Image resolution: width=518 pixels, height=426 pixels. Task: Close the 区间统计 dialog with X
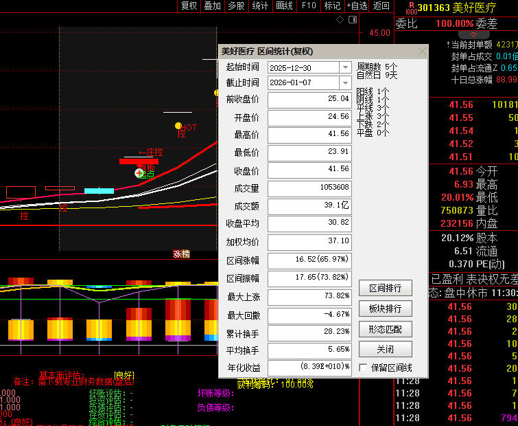(422, 52)
